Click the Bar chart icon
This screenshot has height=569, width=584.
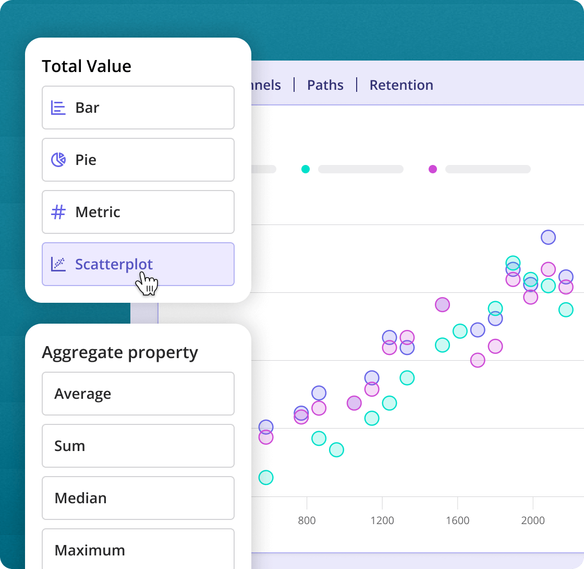(x=58, y=108)
